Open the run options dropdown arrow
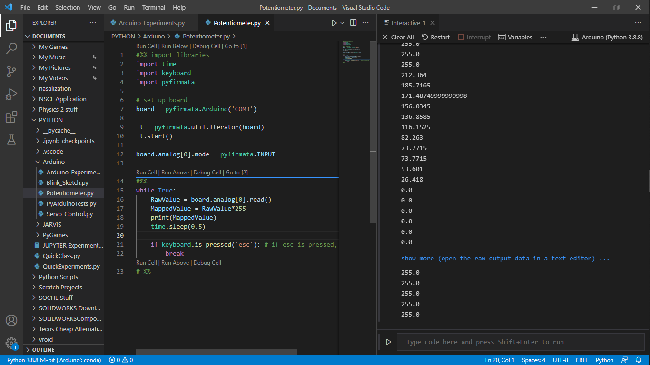 (342, 23)
